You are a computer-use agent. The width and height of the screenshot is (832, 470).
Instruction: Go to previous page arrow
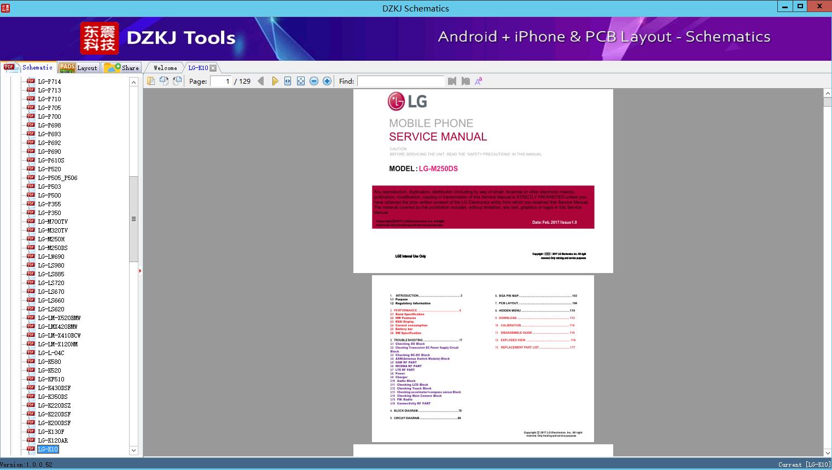pyautogui.click(x=261, y=81)
